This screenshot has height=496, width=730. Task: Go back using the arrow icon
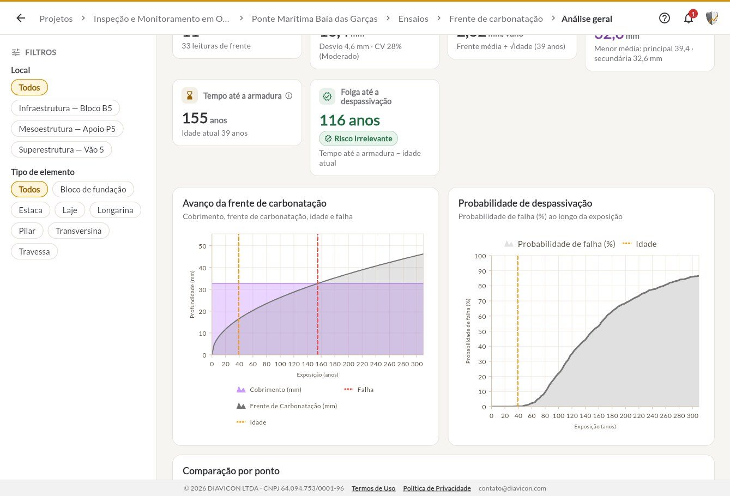pyautogui.click(x=21, y=18)
